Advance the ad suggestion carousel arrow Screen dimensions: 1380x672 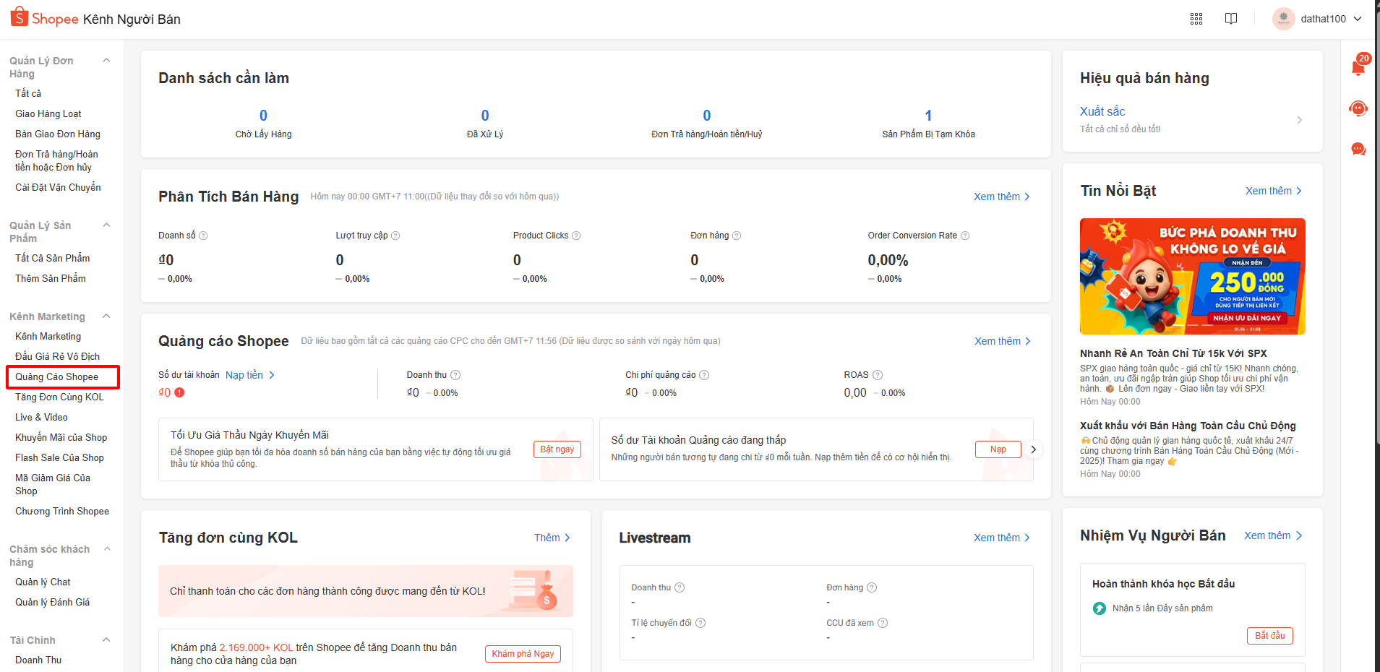[x=1034, y=449]
